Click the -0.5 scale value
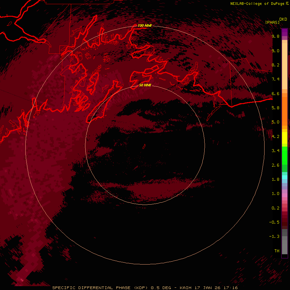Image resolution: width=290 pixels, height=290 pixels. coord(274,222)
